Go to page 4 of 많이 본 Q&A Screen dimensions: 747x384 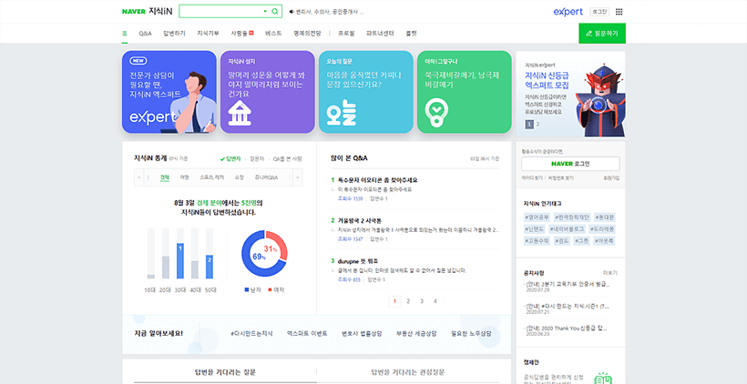pos(435,300)
